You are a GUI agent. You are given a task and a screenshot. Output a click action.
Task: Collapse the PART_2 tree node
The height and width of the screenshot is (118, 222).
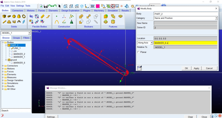point(6,45)
